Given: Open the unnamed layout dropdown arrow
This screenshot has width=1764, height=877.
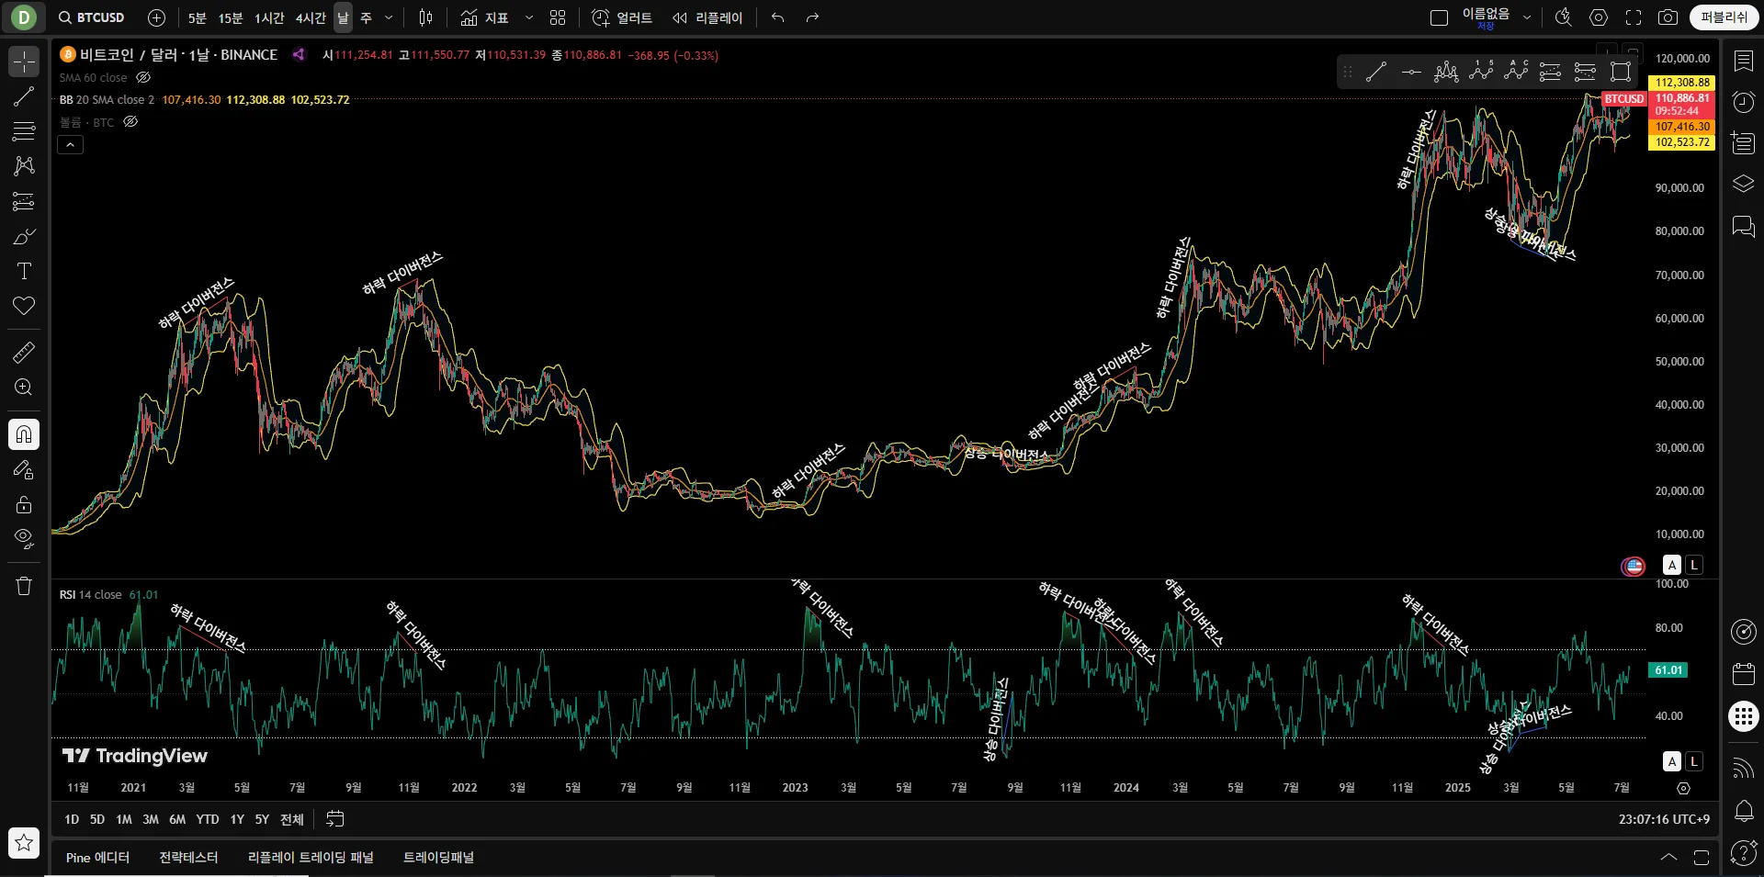Looking at the screenshot, I should [1527, 17].
